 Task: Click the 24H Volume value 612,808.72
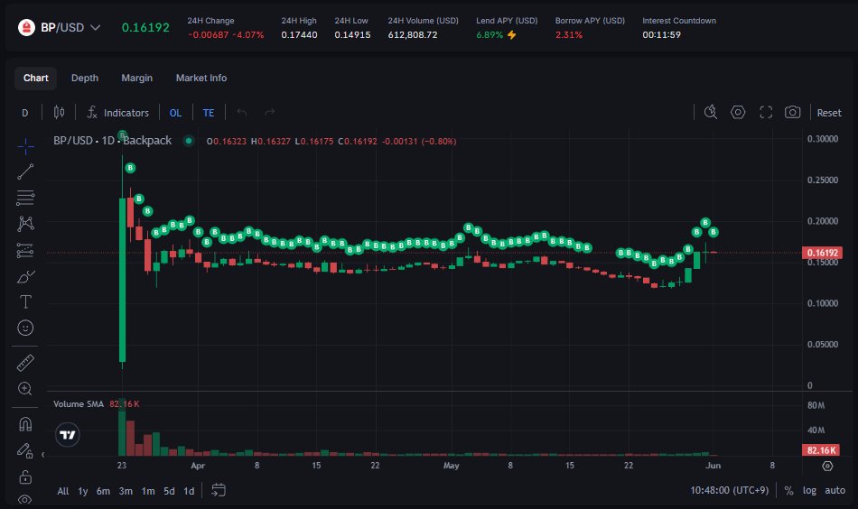coord(413,35)
